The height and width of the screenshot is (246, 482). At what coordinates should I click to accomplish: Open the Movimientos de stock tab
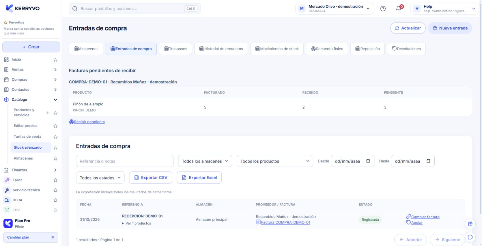pos(277,49)
